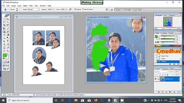Select the Blur tool
Image resolution: width=184 pixels, height=103 pixels.
(x=4, y=37)
